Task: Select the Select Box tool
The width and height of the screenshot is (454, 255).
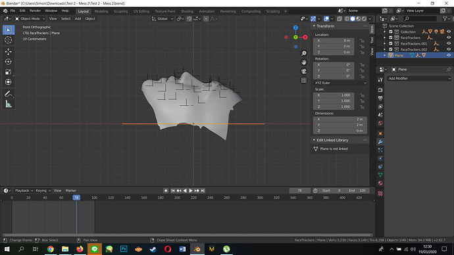Action: 9,30
